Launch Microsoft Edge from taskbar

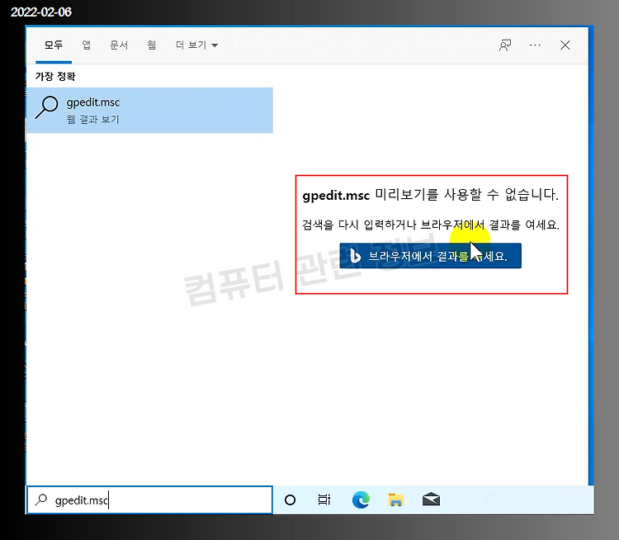coord(361,500)
